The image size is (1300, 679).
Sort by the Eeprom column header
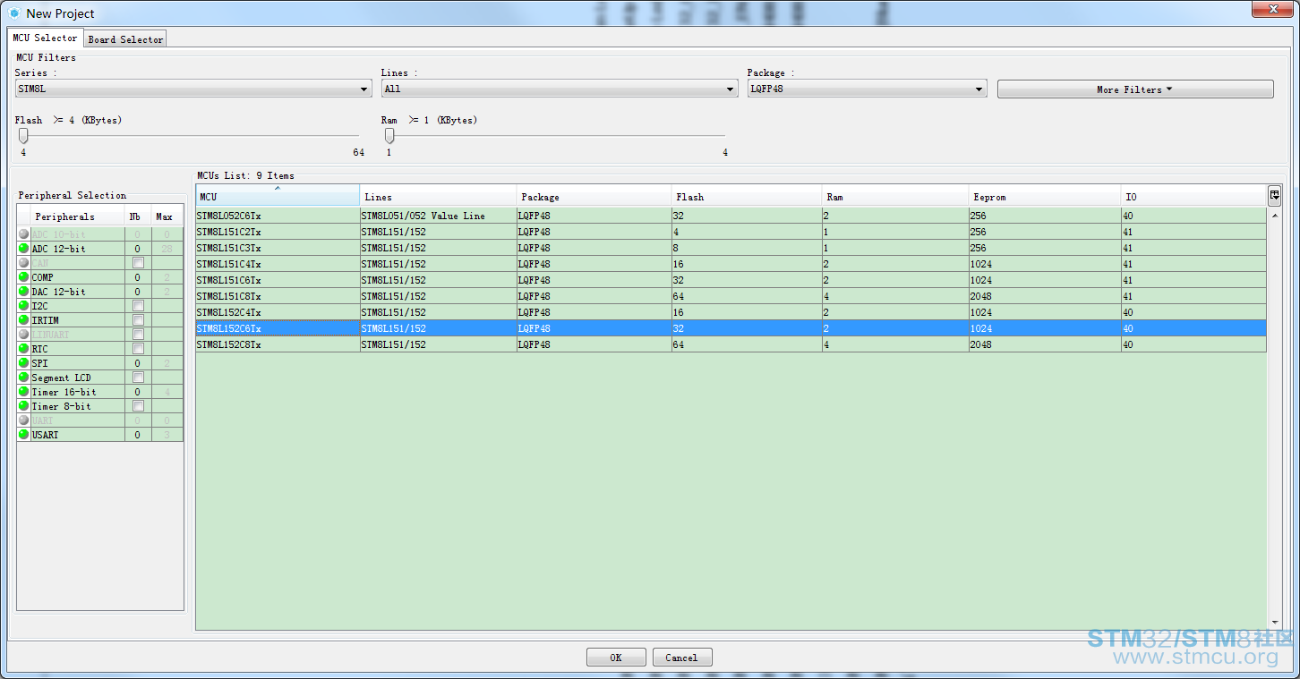tap(1045, 197)
